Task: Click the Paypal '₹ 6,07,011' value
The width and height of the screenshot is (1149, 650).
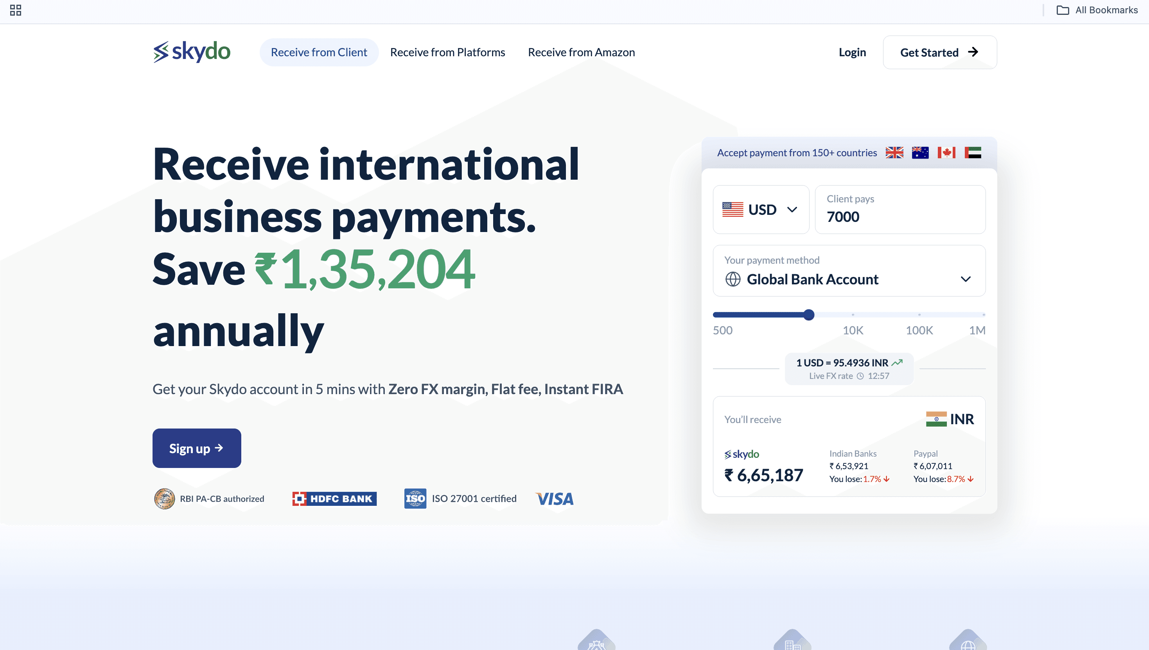Action: pyautogui.click(x=933, y=466)
